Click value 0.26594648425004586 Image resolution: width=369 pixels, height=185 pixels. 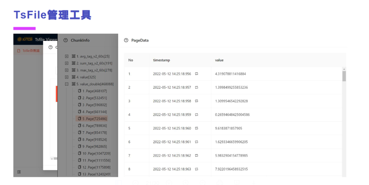pos(232,115)
